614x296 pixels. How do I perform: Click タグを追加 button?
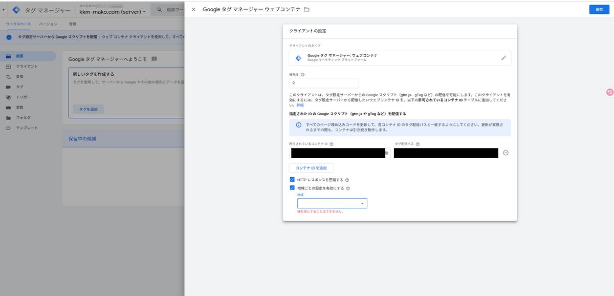point(89,109)
